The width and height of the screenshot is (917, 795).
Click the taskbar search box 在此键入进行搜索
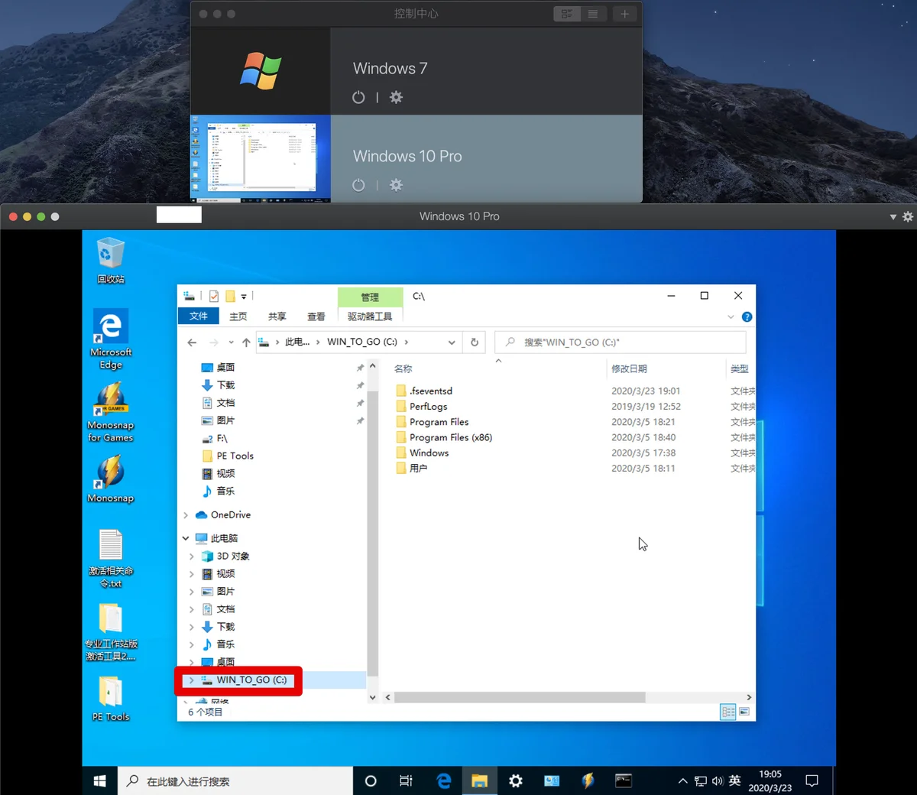[x=235, y=781]
